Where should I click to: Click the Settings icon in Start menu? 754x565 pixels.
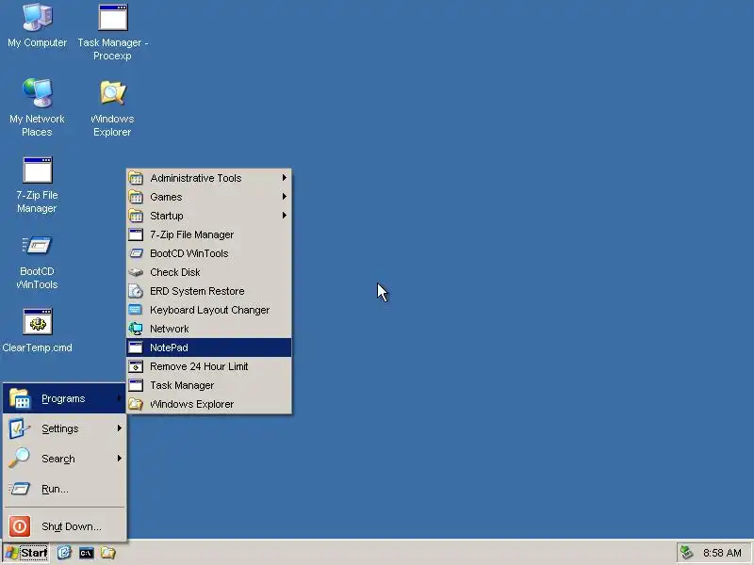click(x=19, y=428)
